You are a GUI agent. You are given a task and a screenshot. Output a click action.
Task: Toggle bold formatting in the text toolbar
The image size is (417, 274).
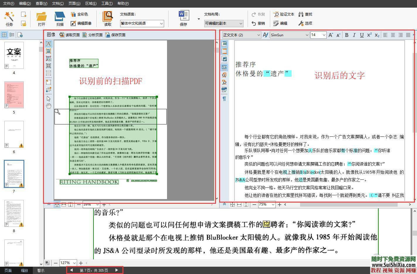click(347, 35)
